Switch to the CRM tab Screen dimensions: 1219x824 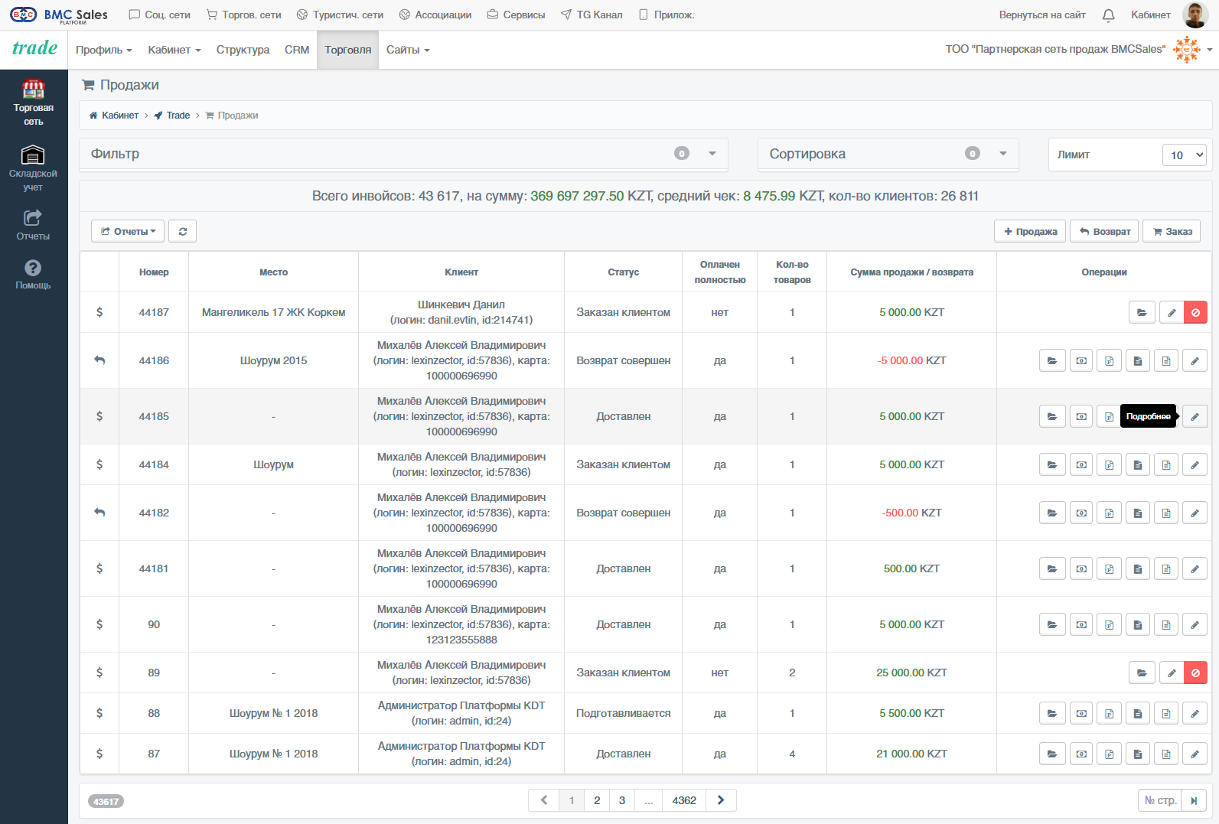(x=297, y=50)
